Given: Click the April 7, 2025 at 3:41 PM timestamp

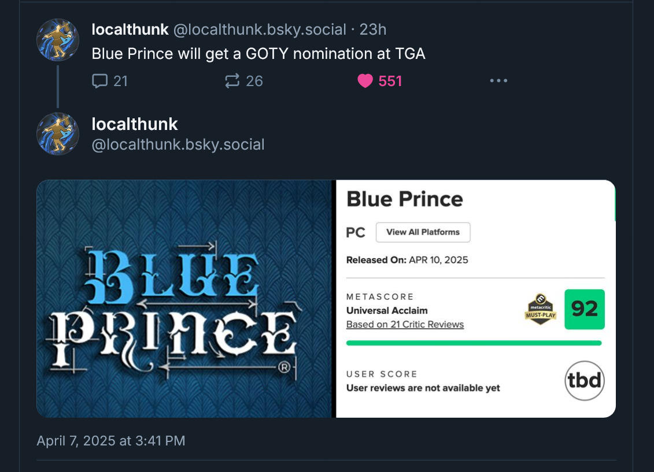Looking at the screenshot, I should pyautogui.click(x=111, y=441).
